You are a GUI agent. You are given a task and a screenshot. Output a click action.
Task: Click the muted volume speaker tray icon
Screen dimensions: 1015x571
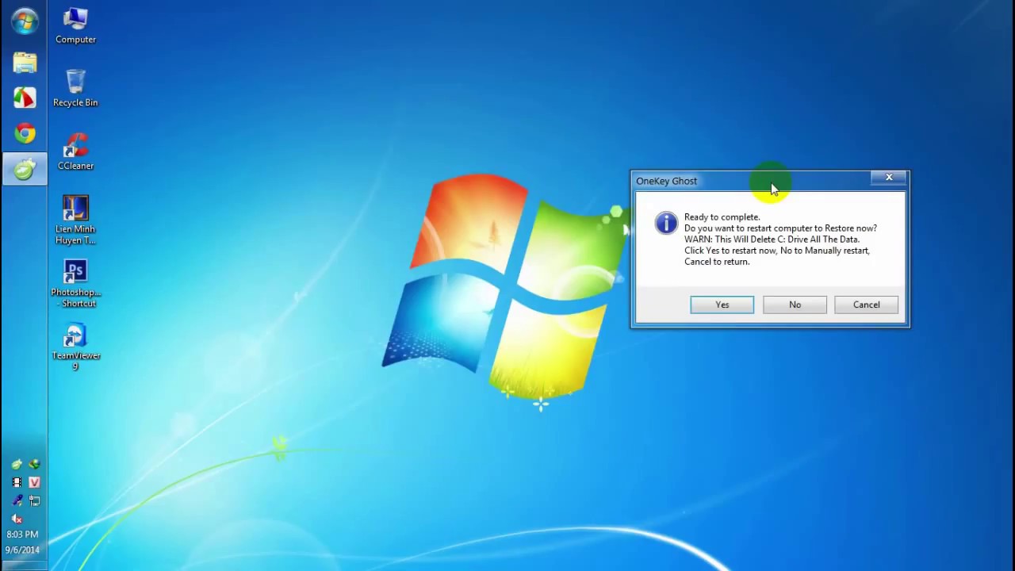click(x=17, y=519)
